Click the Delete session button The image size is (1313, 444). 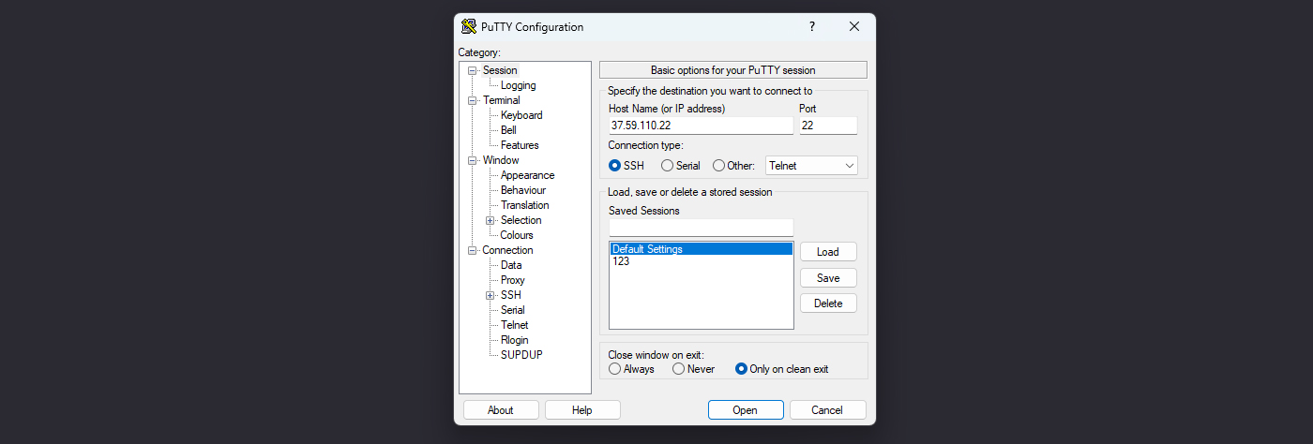(x=828, y=303)
